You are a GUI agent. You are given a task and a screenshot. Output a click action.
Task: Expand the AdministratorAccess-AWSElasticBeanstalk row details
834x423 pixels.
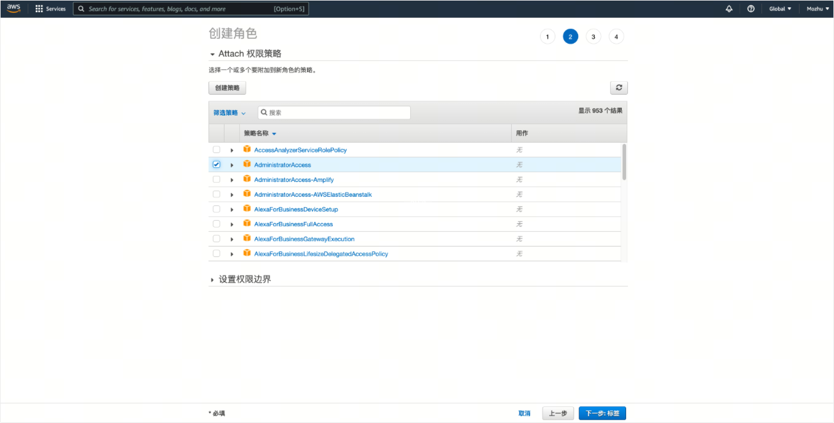pos(232,194)
